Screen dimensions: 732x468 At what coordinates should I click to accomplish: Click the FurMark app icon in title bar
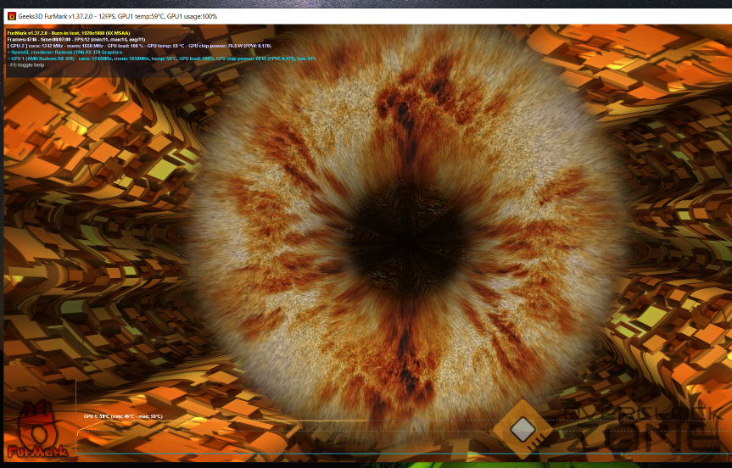11,16
